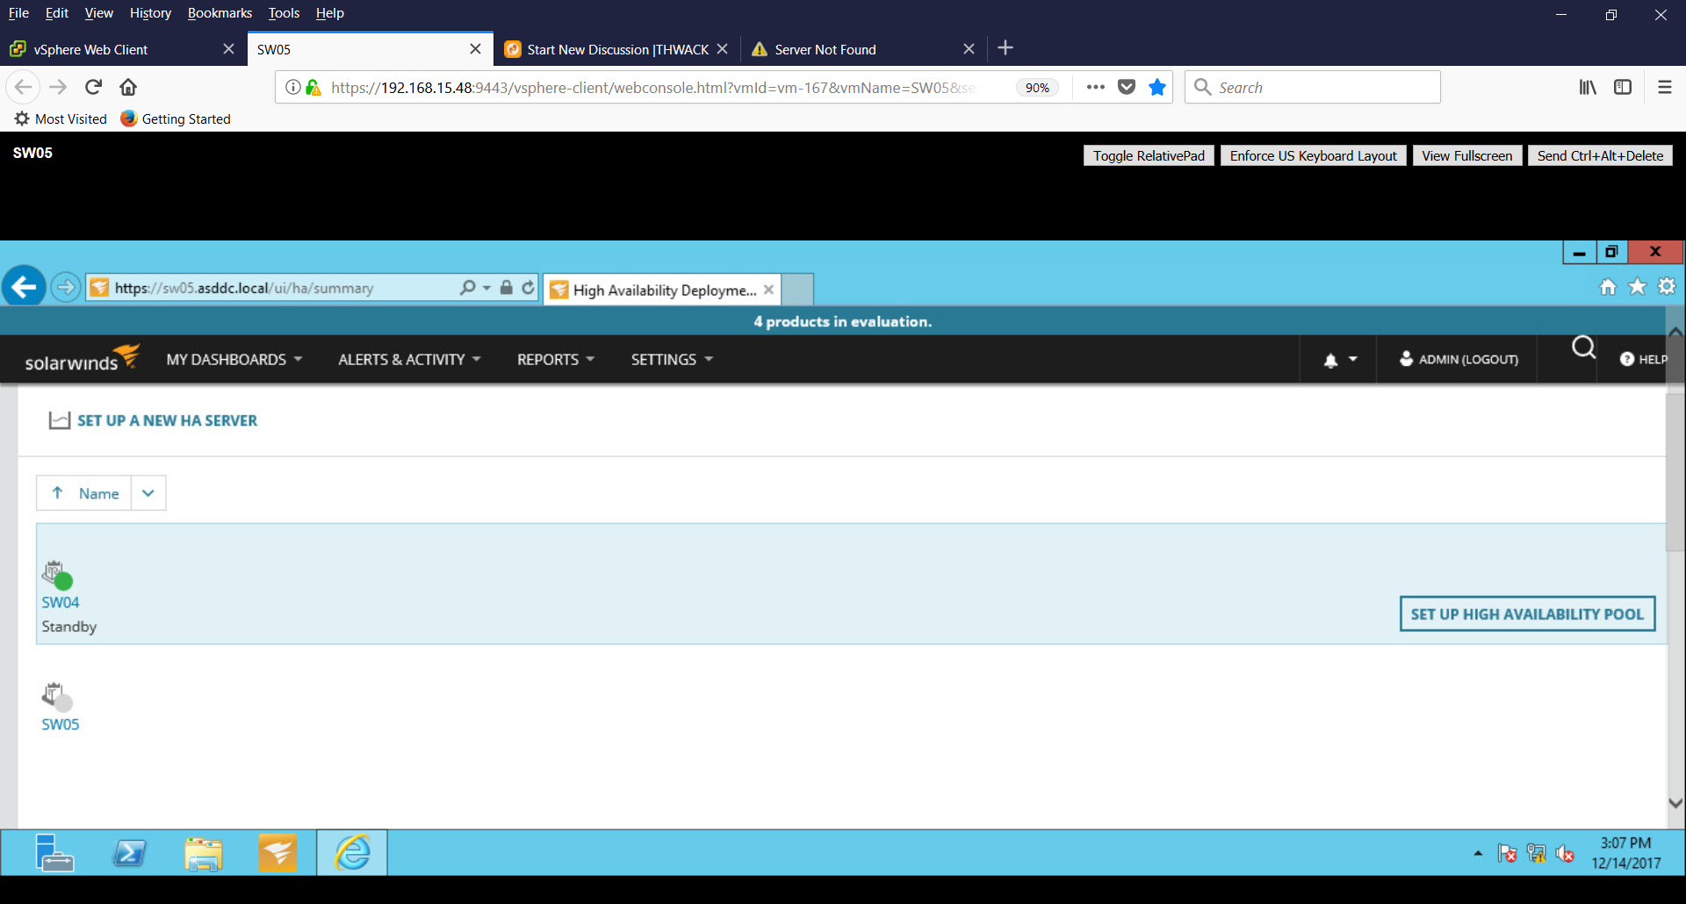
Task: Click Internet Explorer taskbar icon
Action: [352, 852]
